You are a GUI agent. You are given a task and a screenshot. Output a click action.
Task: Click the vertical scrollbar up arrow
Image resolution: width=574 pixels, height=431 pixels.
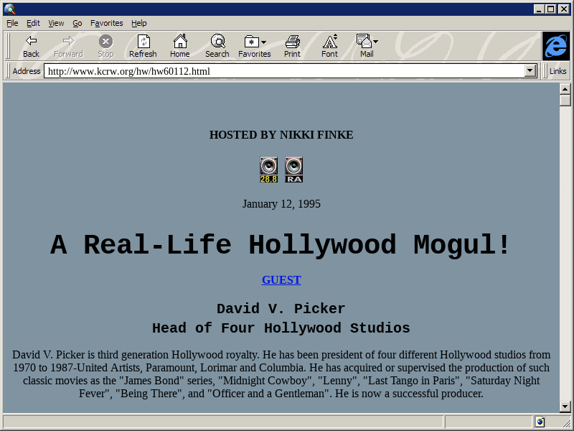coord(565,89)
